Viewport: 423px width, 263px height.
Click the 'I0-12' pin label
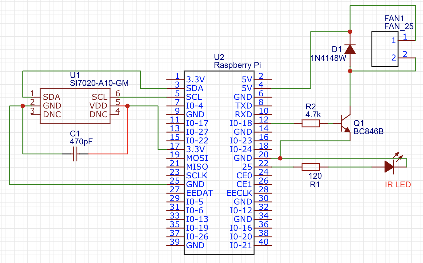point(241,211)
